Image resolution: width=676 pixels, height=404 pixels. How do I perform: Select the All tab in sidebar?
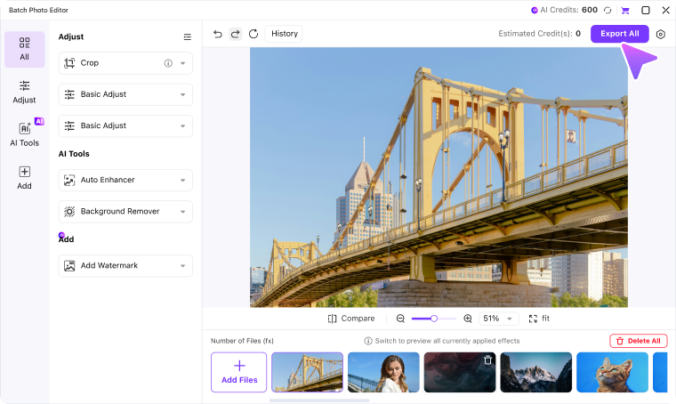tap(25, 49)
